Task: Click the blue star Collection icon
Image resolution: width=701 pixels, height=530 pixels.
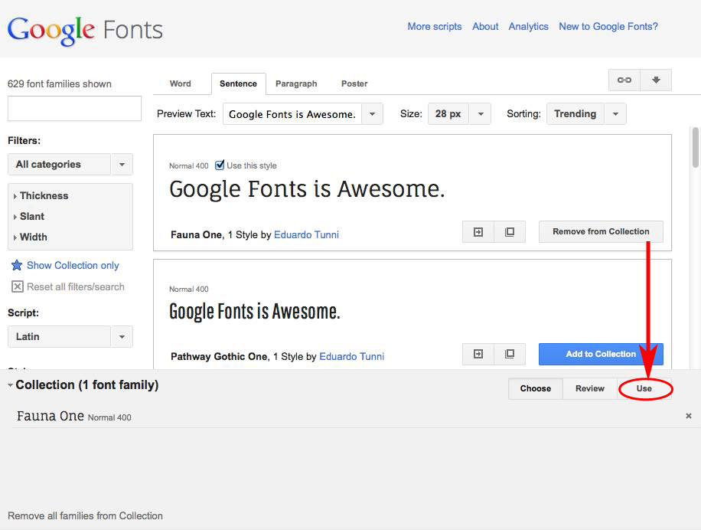Action: (17, 265)
